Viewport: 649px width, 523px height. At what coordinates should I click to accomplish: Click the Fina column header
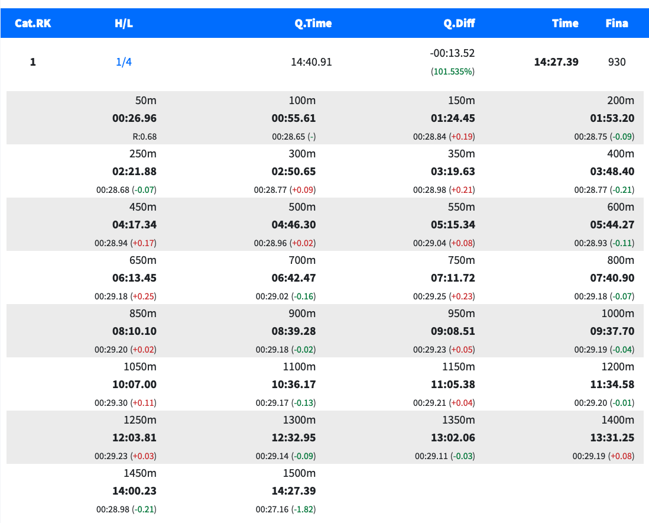(x=616, y=24)
